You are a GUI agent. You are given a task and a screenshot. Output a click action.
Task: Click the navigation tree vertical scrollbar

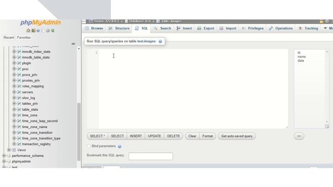[79, 131]
